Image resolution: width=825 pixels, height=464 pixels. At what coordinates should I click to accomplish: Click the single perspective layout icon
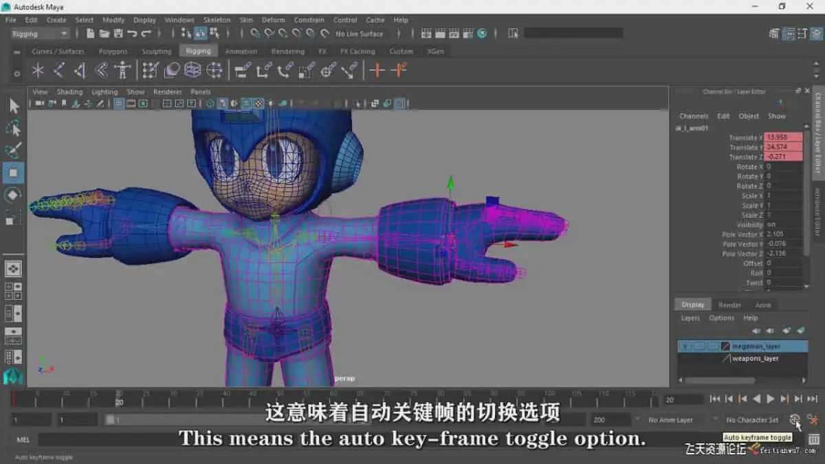point(13,269)
